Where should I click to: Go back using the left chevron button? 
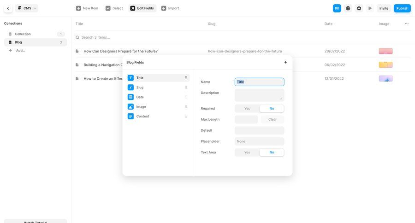pos(8,8)
